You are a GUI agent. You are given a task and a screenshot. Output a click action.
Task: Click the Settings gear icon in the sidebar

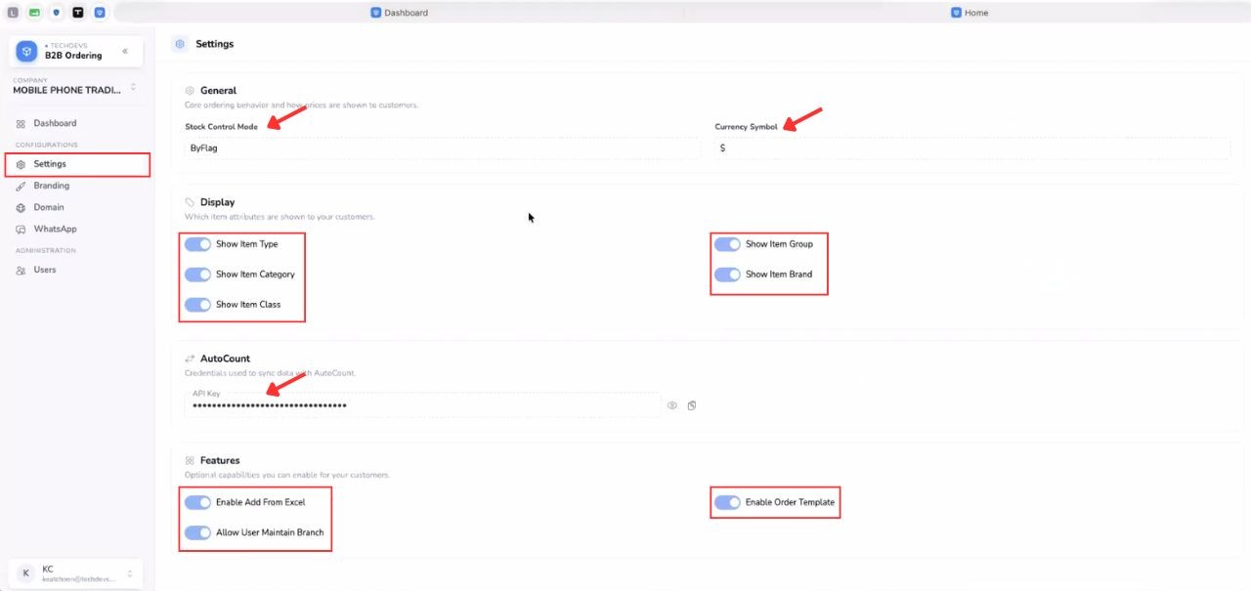21,164
